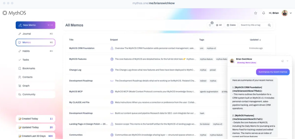
Task: Click the 9 minutes ago timestamp
Action: click(x=256, y=48)
